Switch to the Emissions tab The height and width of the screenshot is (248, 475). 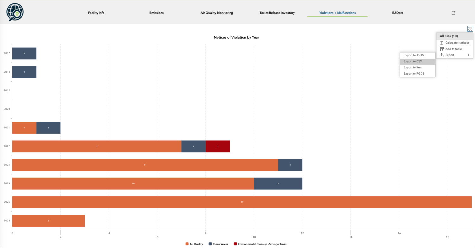(156, 13)
